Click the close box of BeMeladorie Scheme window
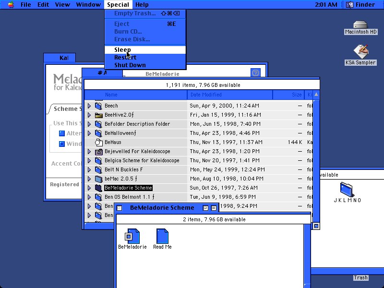 (x=119, y=208)
